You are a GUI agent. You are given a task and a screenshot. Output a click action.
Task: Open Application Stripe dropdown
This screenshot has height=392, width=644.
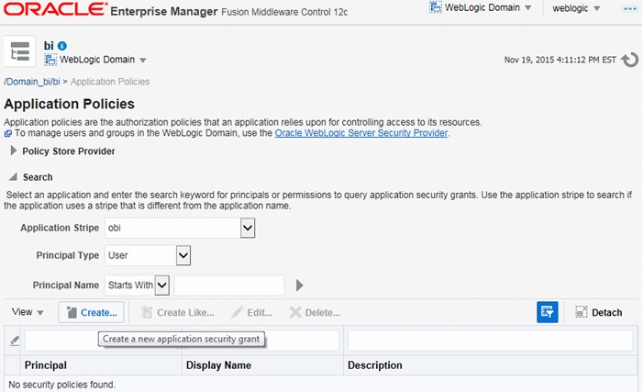point(248,228)
